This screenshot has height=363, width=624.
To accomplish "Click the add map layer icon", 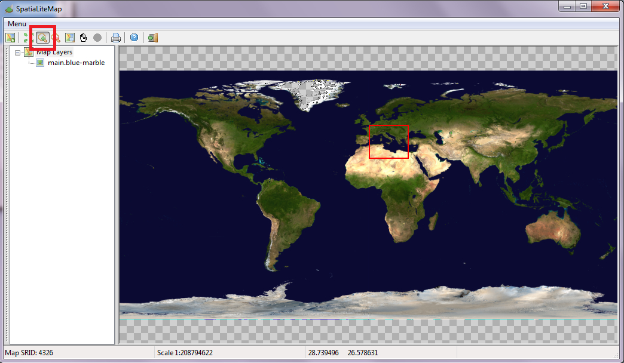I will point(10,38).
